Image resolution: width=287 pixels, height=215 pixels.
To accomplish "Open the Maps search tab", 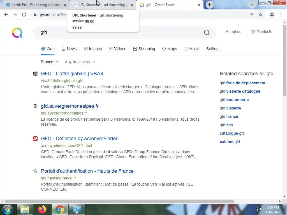I will 170,49.
